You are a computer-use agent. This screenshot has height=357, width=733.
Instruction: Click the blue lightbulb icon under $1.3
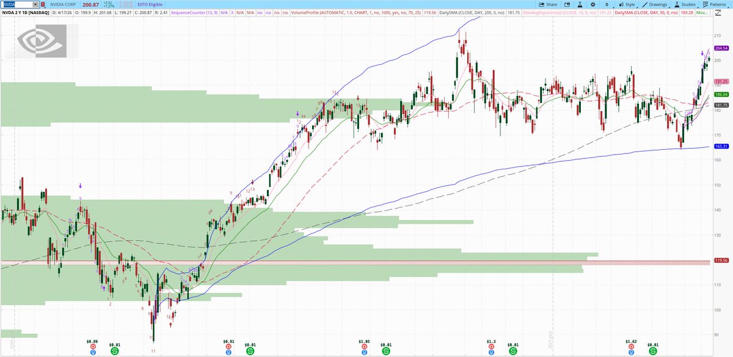490,351
